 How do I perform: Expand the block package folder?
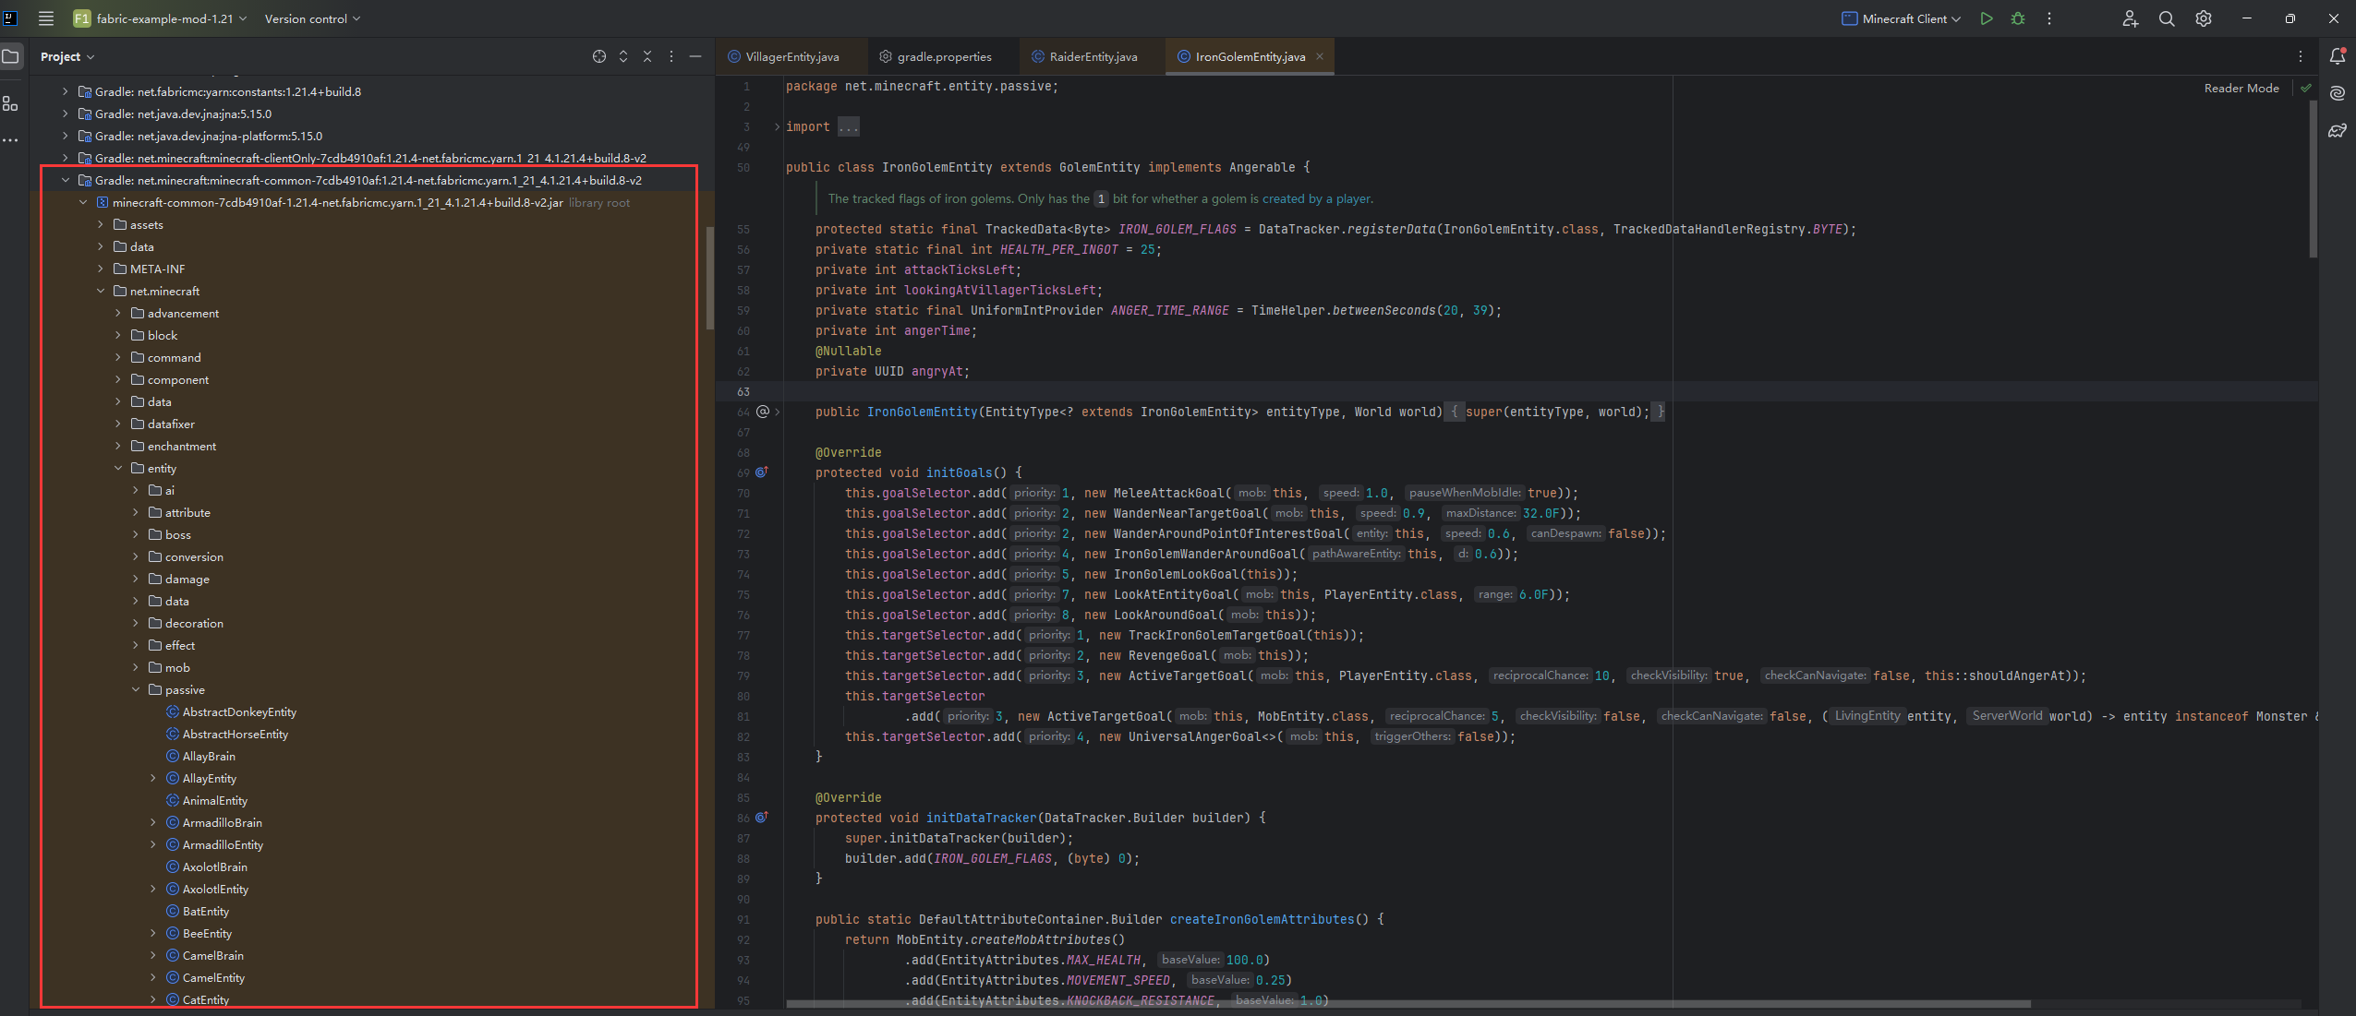[118, 336]
